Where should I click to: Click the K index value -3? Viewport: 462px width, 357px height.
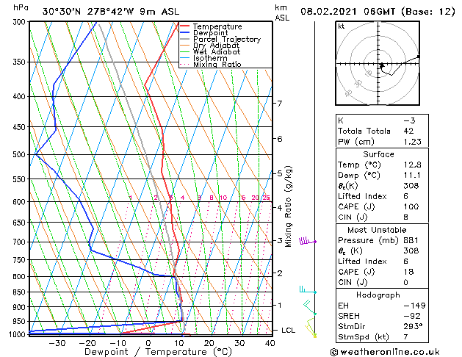tap(410, 120)
